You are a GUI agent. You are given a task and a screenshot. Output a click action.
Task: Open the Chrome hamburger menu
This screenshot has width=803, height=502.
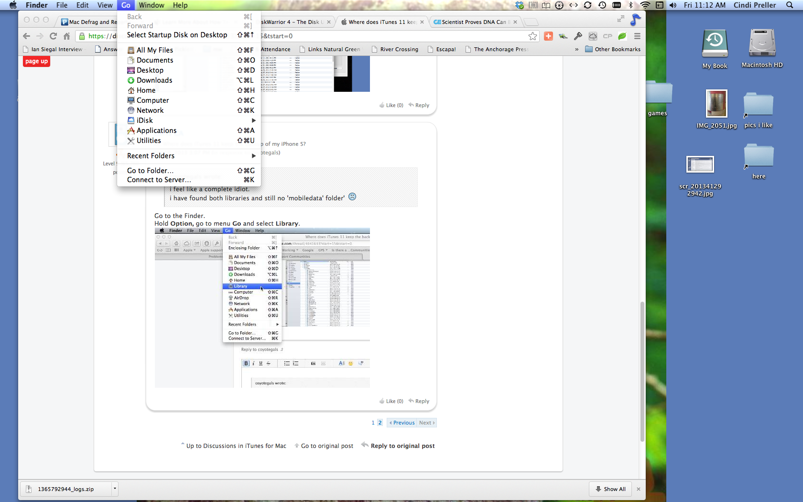(x=637, y=36)
